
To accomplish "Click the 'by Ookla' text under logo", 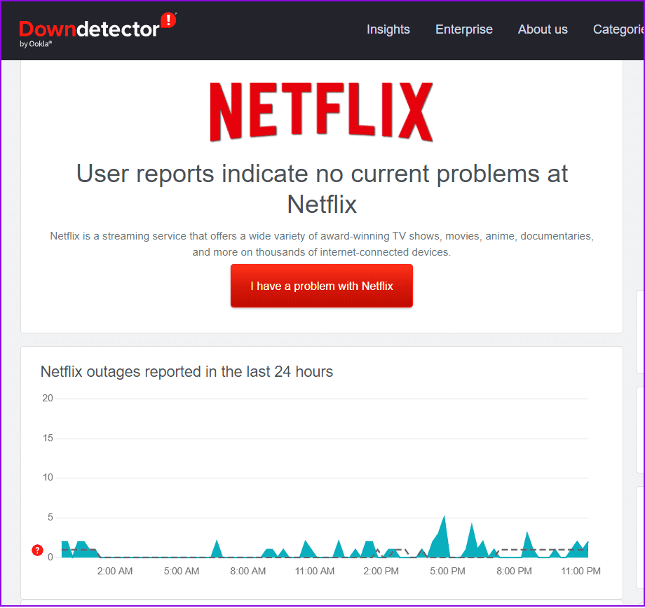I will (36, 44).
